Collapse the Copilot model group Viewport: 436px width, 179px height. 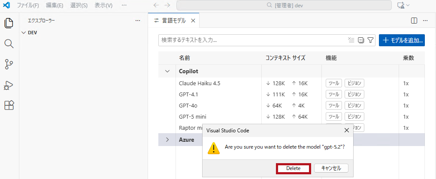coord(167,71)
